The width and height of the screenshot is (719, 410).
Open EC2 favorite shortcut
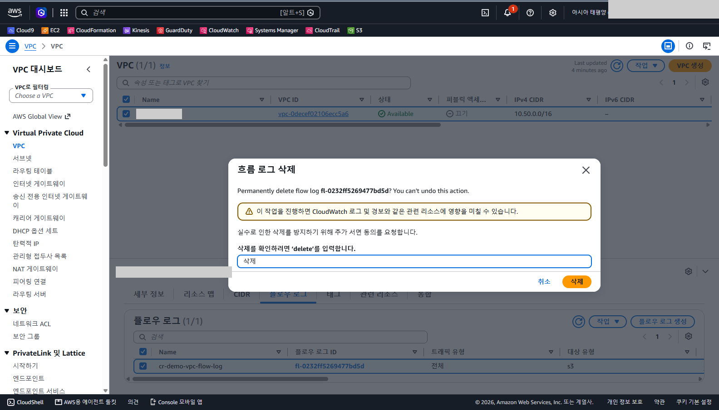point(50,30)
